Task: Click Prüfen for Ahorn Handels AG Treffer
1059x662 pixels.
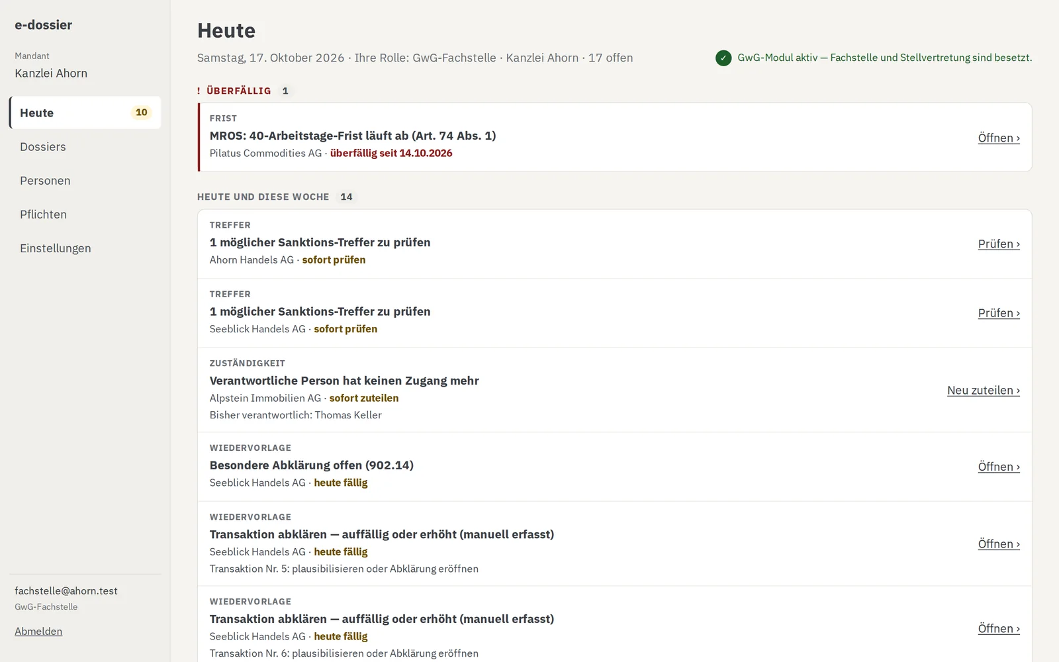Action: pyautogui.click(x=999, y=244)
